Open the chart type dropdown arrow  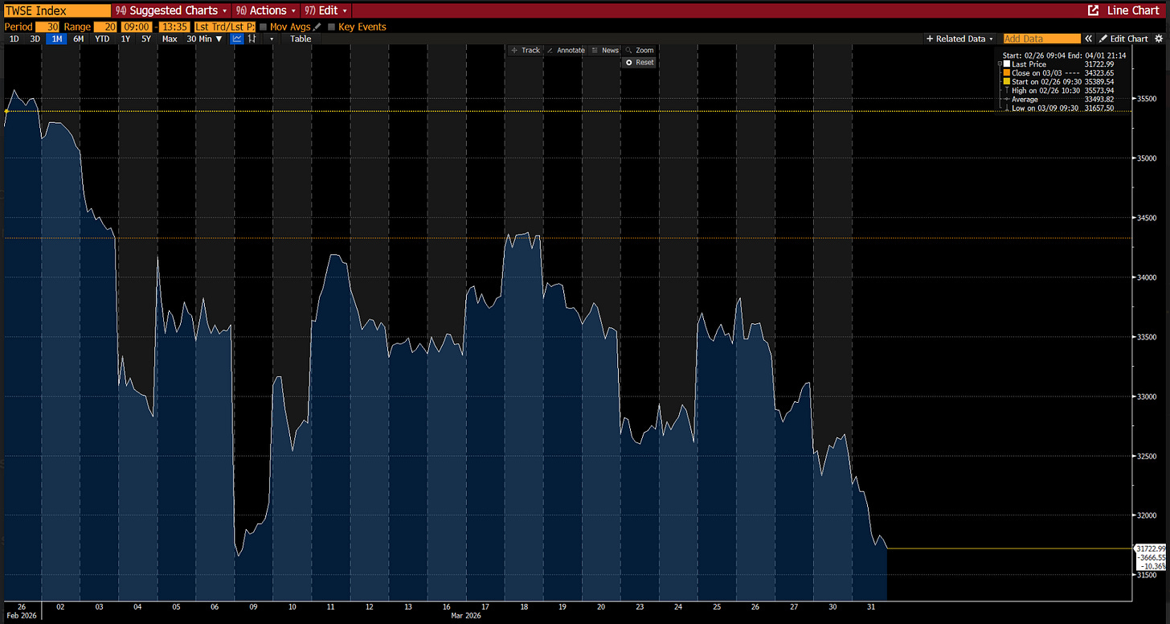[272, 39]
